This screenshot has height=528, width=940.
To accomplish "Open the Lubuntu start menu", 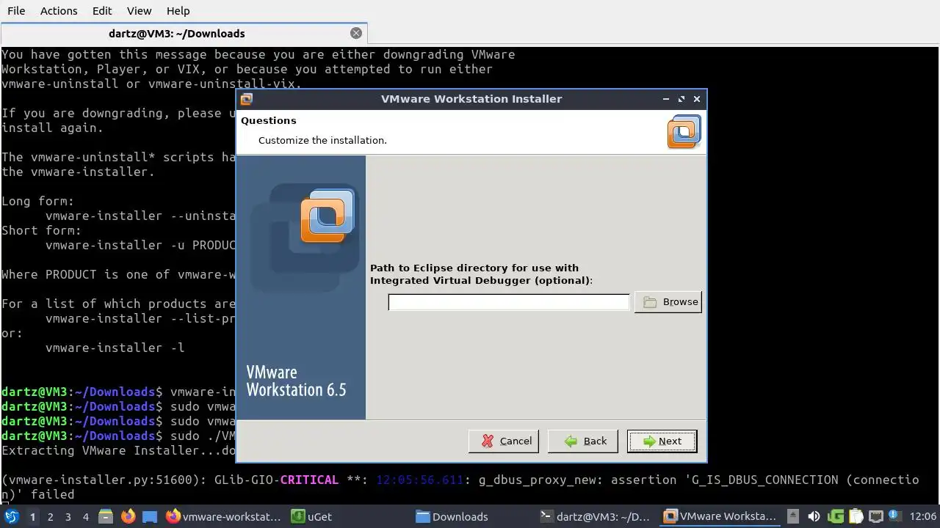I will (11, 517).
